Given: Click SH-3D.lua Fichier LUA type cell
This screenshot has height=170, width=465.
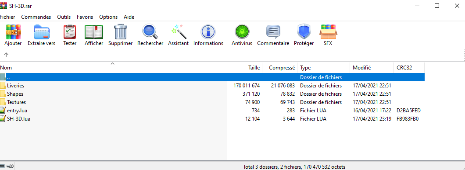Looking at the screenshot, I should [x=313, y=118].
